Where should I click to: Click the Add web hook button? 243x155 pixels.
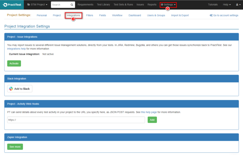[x=152, y=120]
